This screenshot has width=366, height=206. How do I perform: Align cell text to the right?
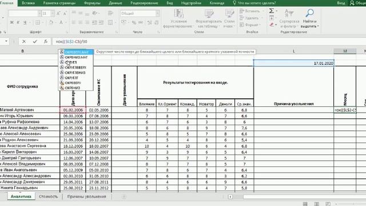click(87, 22)
